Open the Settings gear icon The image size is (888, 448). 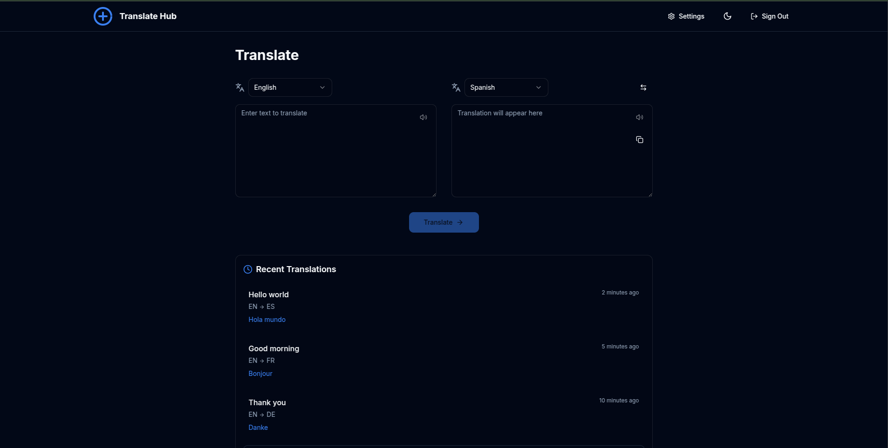coord(671,16)
